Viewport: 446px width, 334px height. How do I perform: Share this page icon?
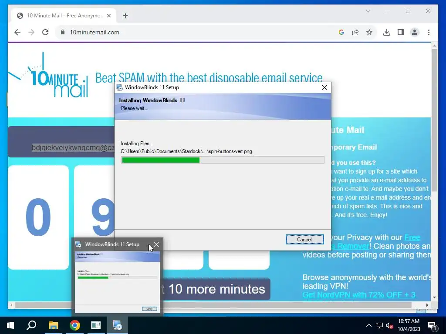pyautogui.click(x=355, y=32)
